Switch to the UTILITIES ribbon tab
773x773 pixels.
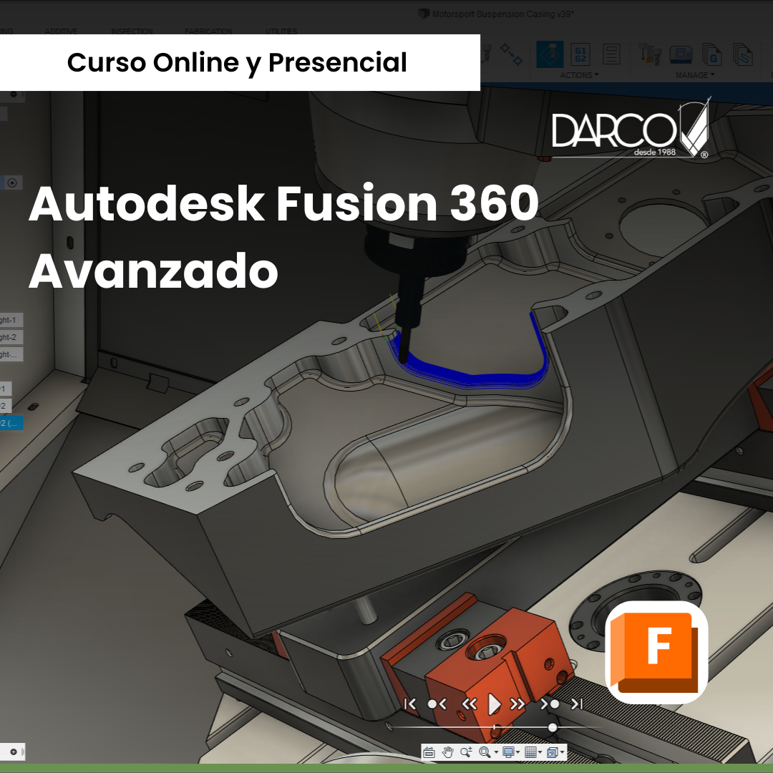coord(281,31)
